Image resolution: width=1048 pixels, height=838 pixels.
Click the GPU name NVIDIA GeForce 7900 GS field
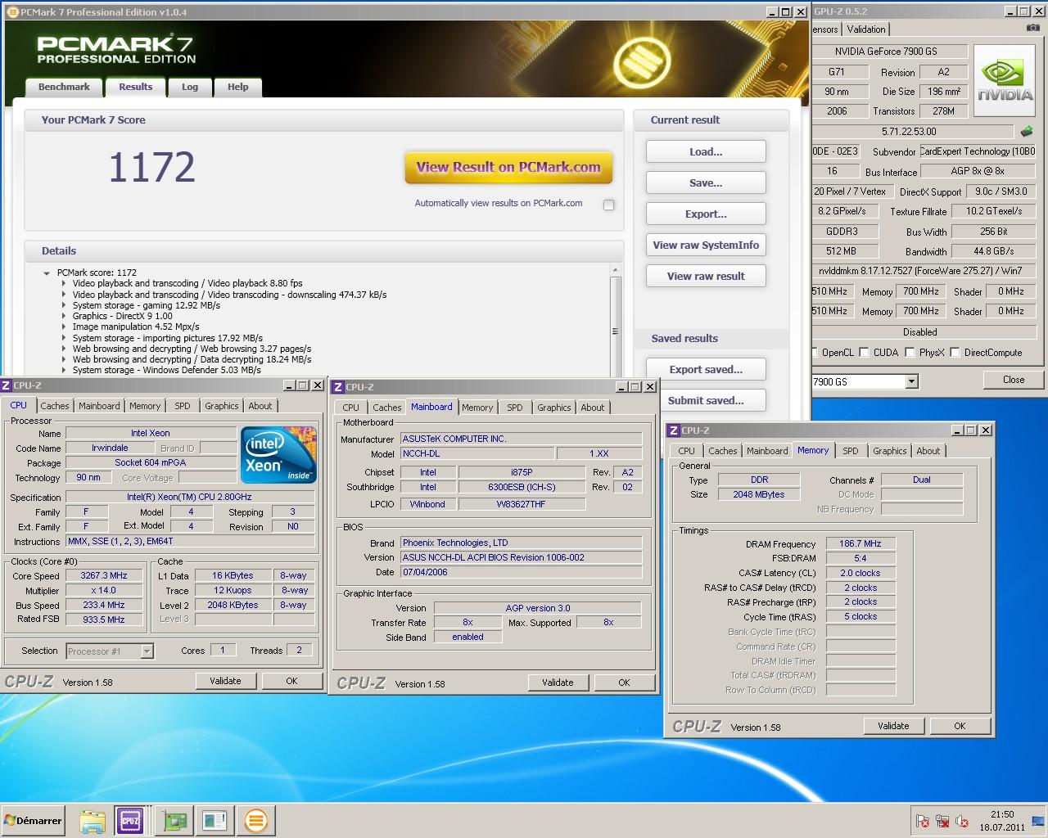888,52
